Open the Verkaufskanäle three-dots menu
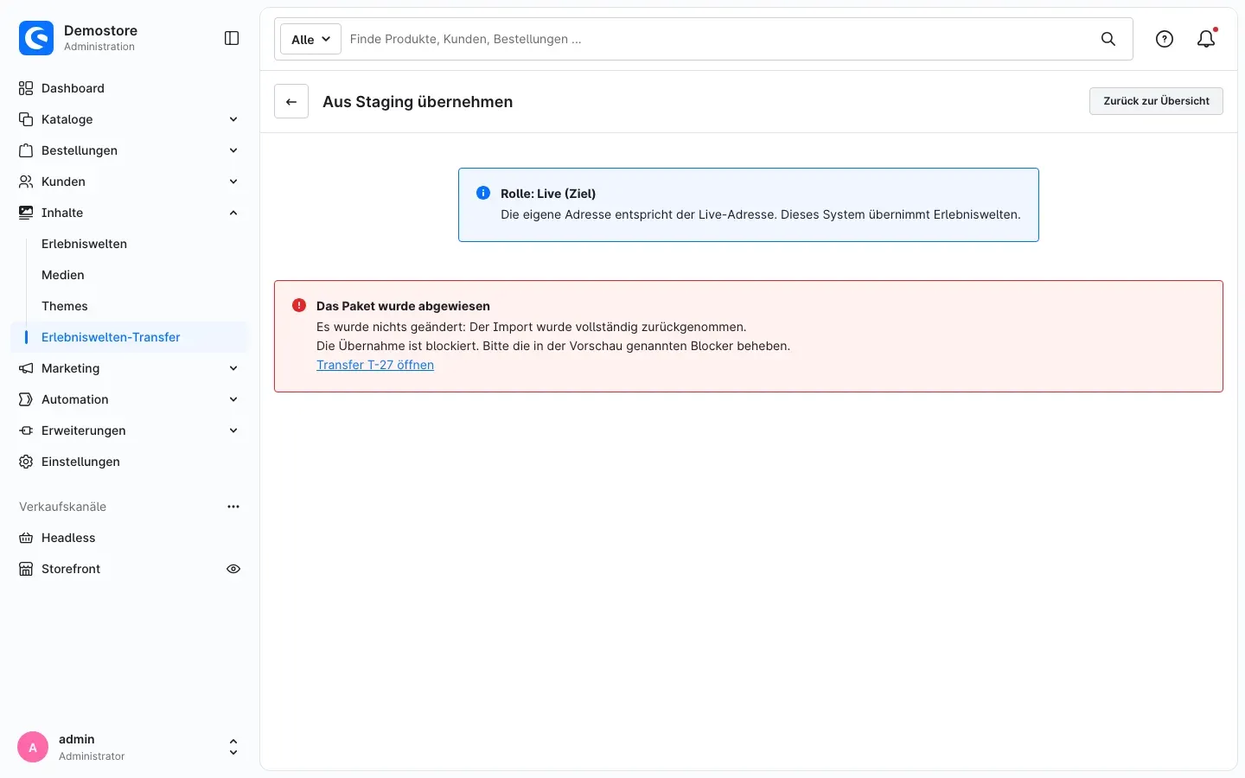 pyautogui.click(x=233, y=507)
